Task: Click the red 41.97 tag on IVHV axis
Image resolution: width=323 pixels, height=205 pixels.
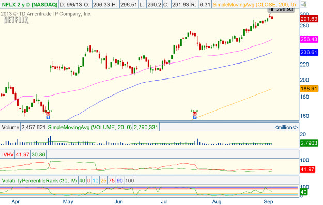Action: [307, 169]
